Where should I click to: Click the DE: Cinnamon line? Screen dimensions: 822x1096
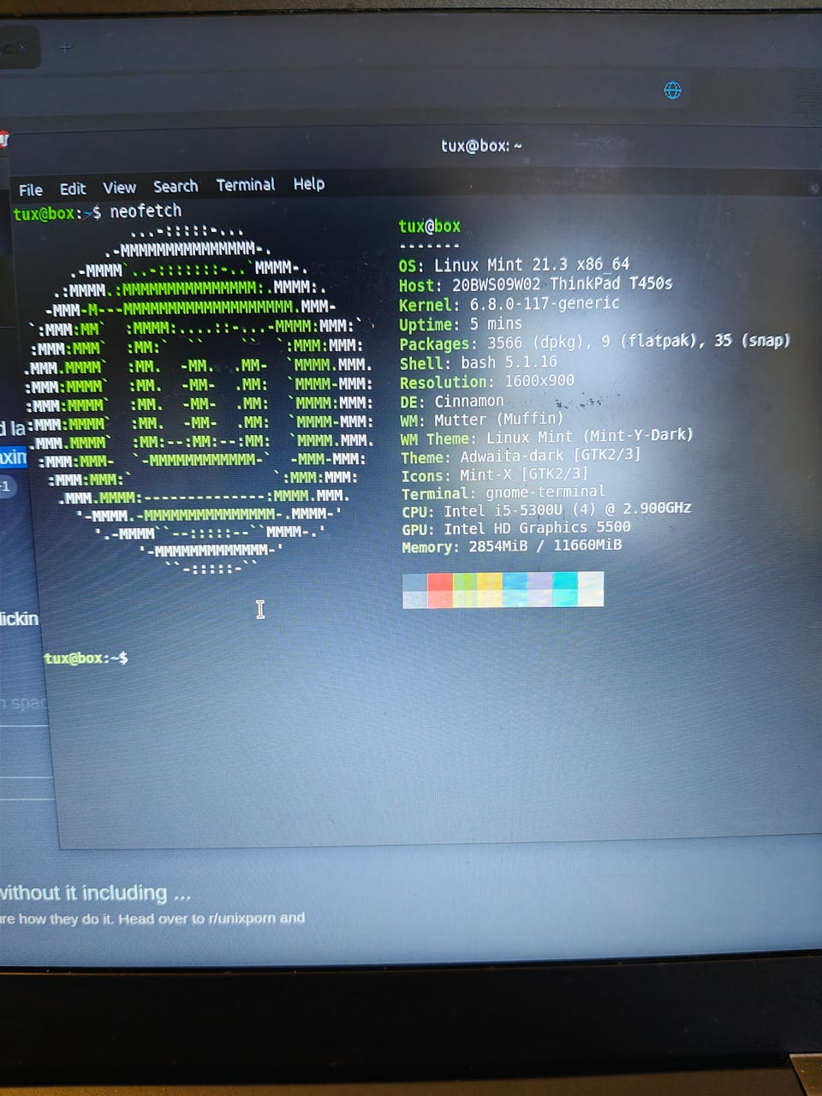pos(452,401)
